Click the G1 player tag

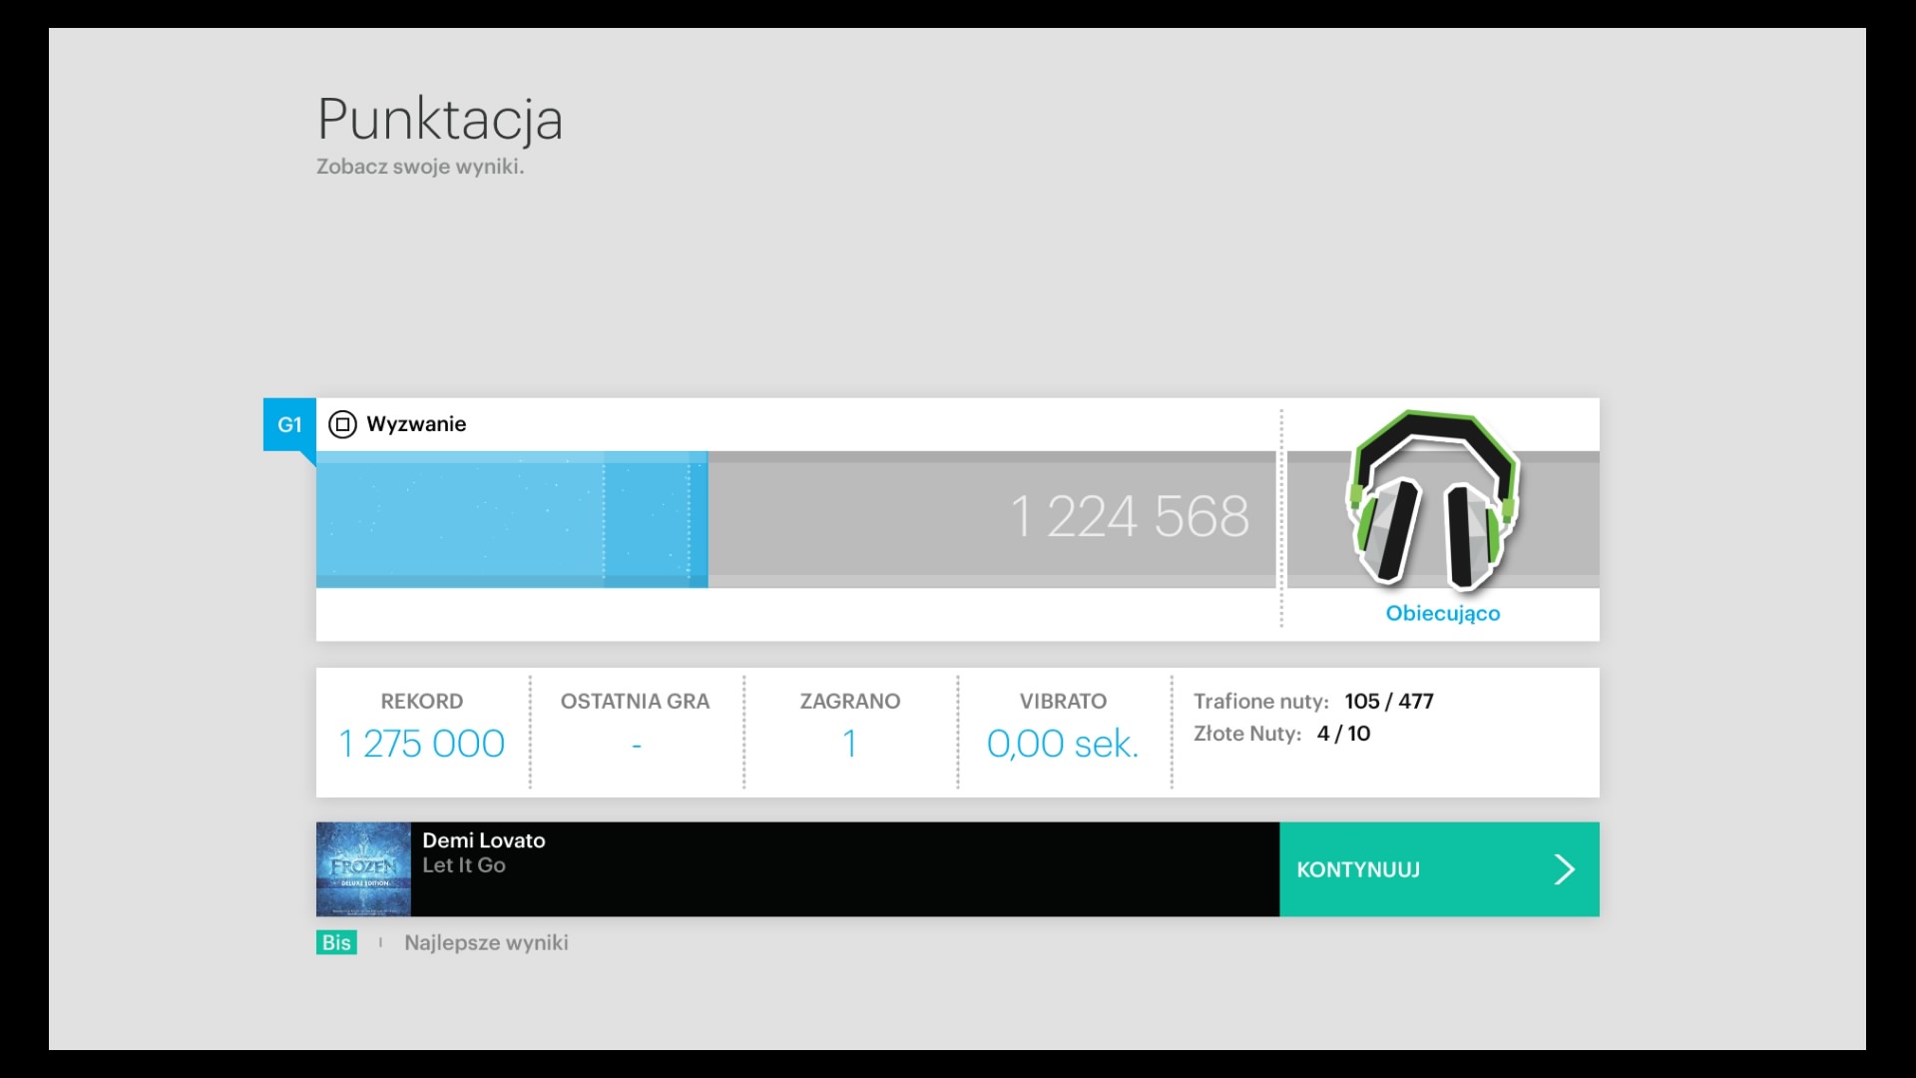point(289,424)
